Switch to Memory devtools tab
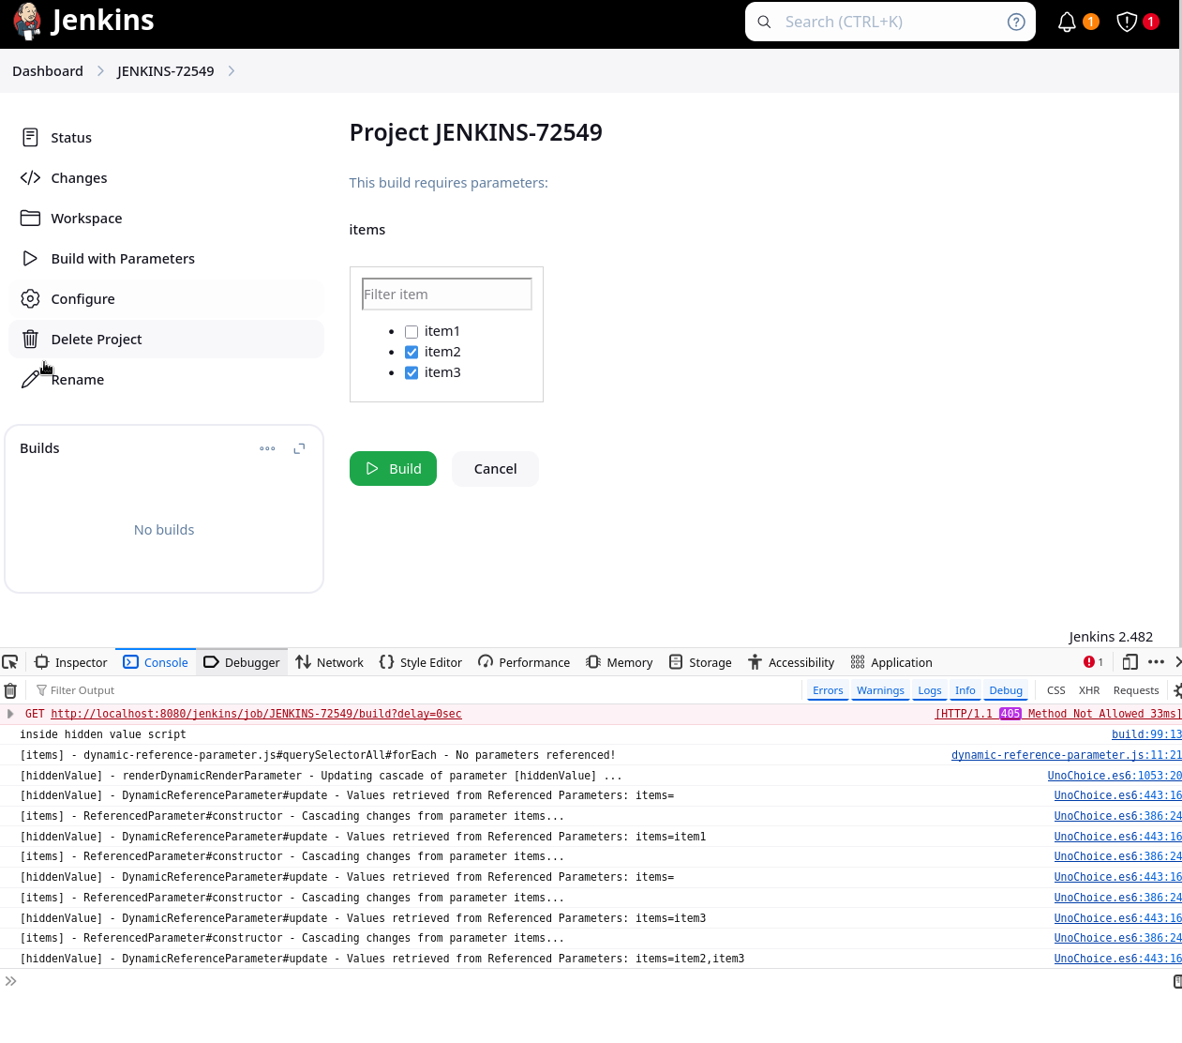Screen dimensions: 1182x1043 [619, 662]
